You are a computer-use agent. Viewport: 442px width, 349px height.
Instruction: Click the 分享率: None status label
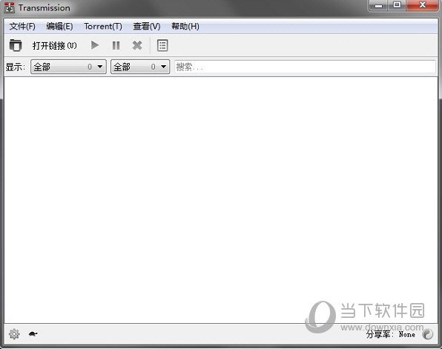(390, 335)
